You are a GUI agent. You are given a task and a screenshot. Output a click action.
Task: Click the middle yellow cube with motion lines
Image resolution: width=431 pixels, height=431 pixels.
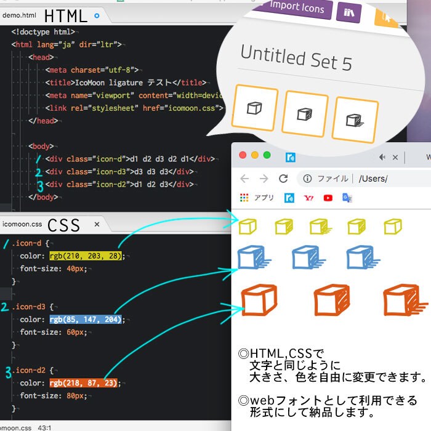click(x=321, y=227)
